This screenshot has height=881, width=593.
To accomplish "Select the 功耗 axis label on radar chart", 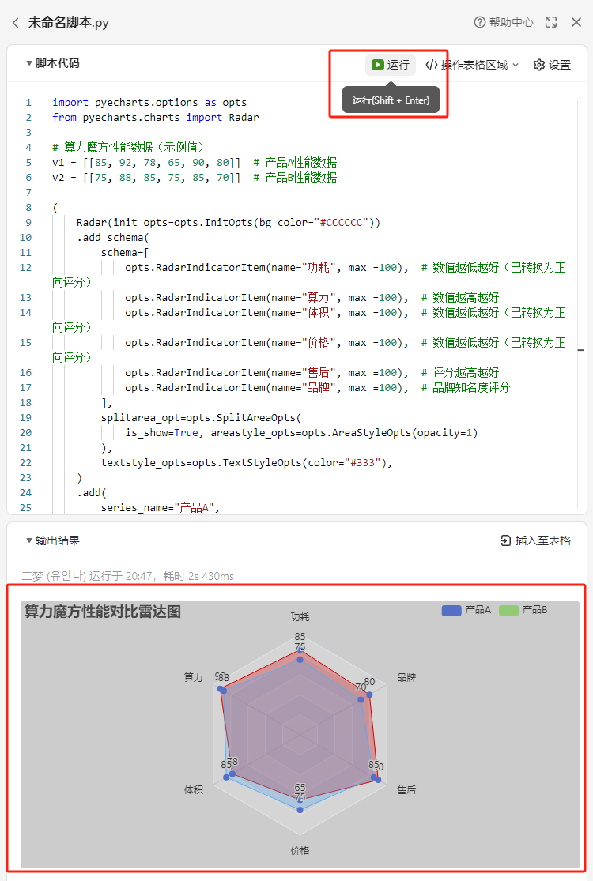I will (300, 616).
